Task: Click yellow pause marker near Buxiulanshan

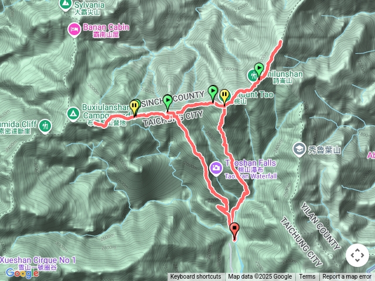Action: (134, 107)
